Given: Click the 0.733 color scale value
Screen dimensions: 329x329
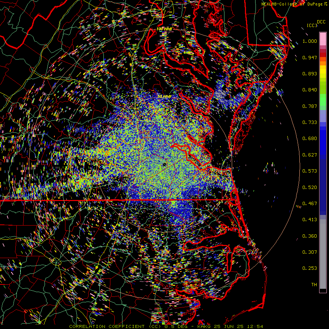Looking at the screenshot, I should point(310,122).
